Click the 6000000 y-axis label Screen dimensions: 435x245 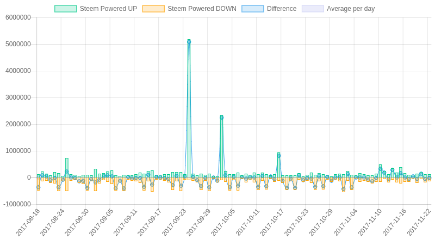pos(18,17)
